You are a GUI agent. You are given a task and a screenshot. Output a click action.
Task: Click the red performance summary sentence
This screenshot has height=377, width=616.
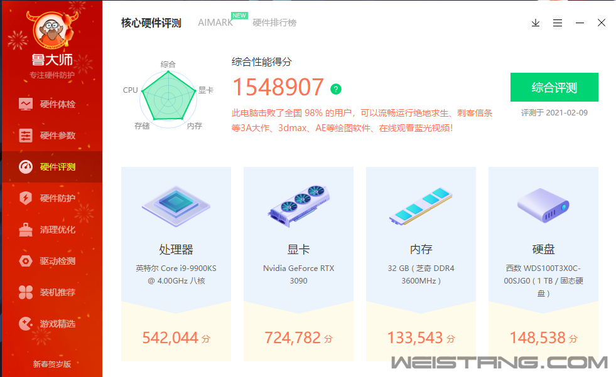(x=362, y=120)
